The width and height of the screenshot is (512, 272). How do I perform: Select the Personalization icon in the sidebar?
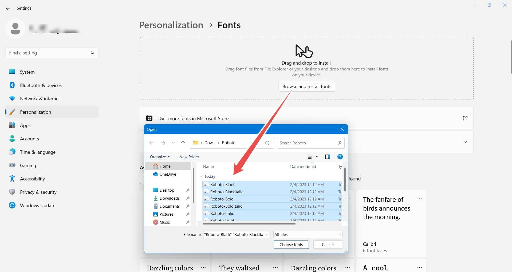tap(12, 112)
